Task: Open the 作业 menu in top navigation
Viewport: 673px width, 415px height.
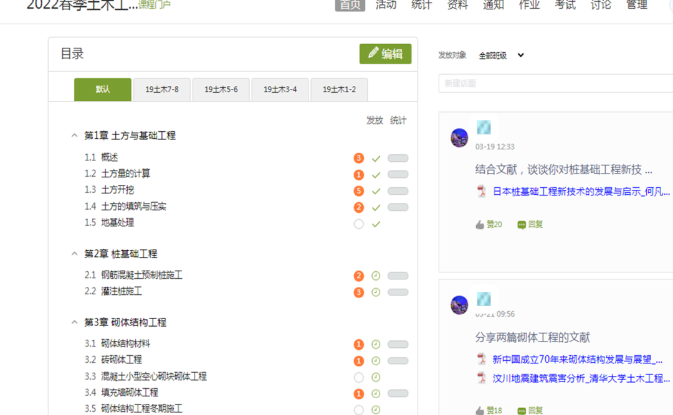Action: click(x=529, y=5)
